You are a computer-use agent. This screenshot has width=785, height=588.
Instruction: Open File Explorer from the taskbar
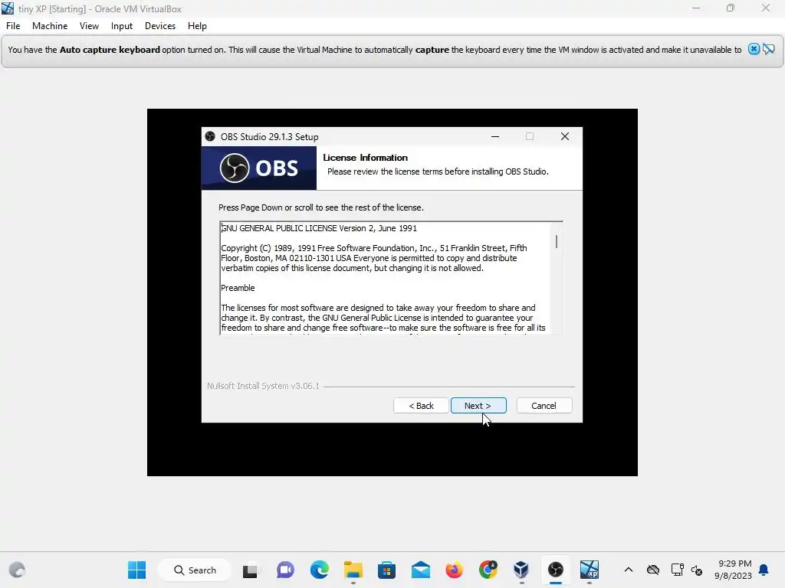click(353, 570)
